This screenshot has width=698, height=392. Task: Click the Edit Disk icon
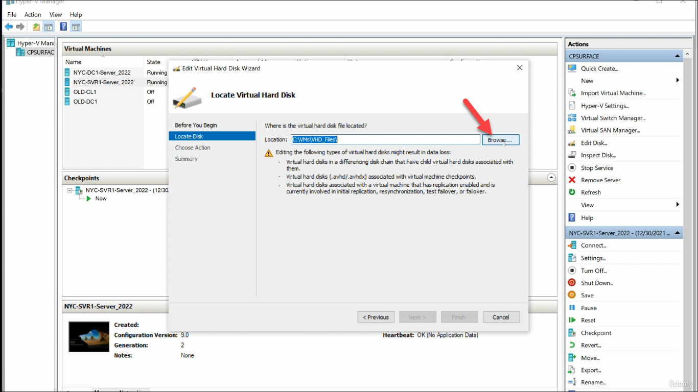(572, 143)
